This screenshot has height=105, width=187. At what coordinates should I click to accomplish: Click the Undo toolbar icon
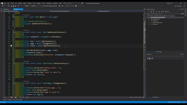[x=18, y=6]
